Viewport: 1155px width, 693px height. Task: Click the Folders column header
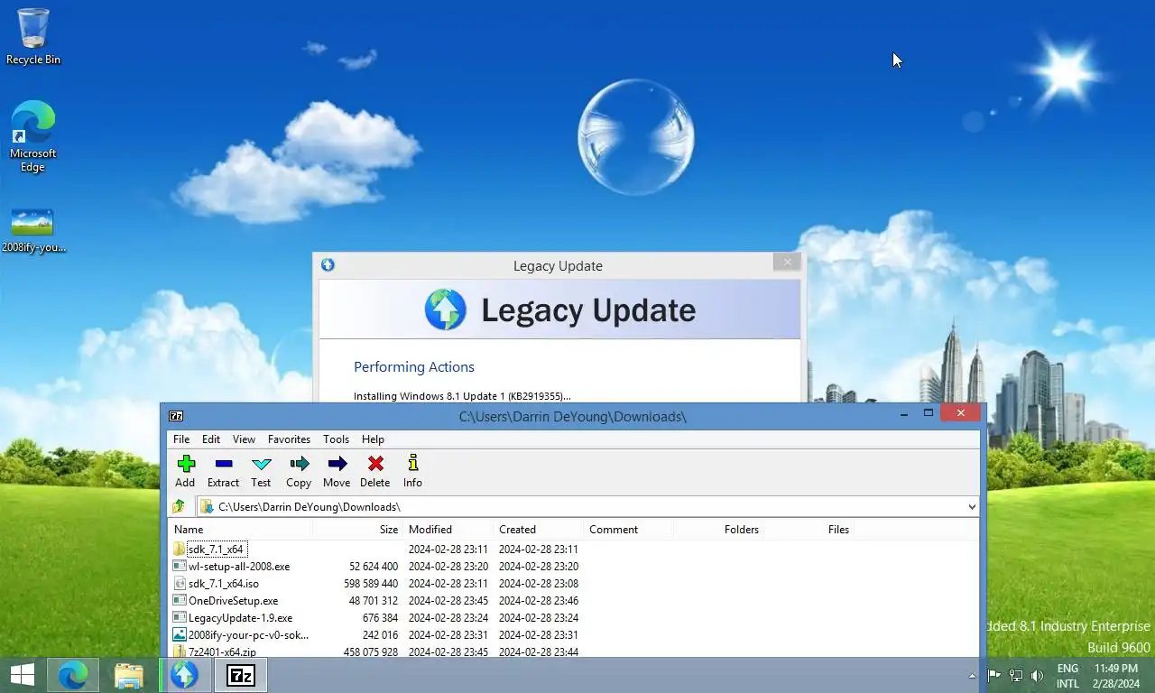718,529
